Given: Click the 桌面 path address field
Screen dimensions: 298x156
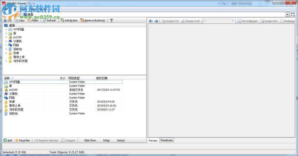Looking at the screenshot, I should click(x=154, y=14).
